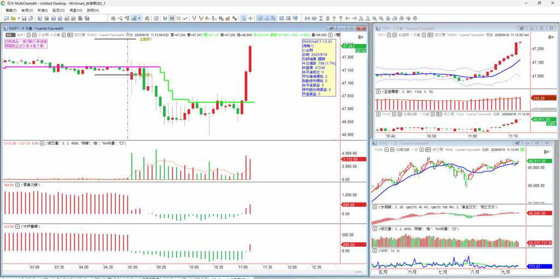This screenshot has width=560, height=279.
Task: Activate the crosshair cursor tool
Action: click(x=250, y=18)
